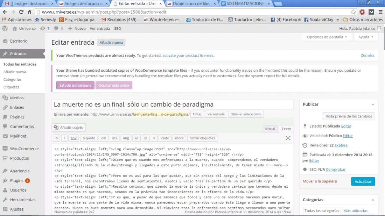Viewport: 385px width, 216px height.
Task: Open the Urniverse site home icon
Action: tap(15, 28)
